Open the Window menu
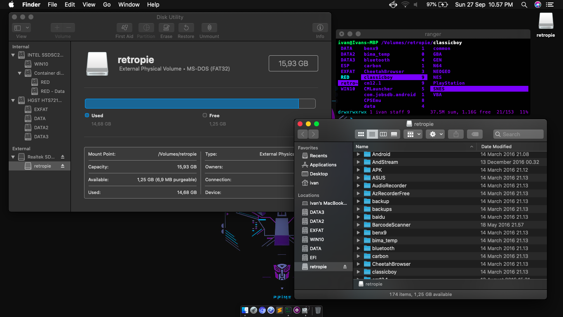 click(x=129, y=5)
